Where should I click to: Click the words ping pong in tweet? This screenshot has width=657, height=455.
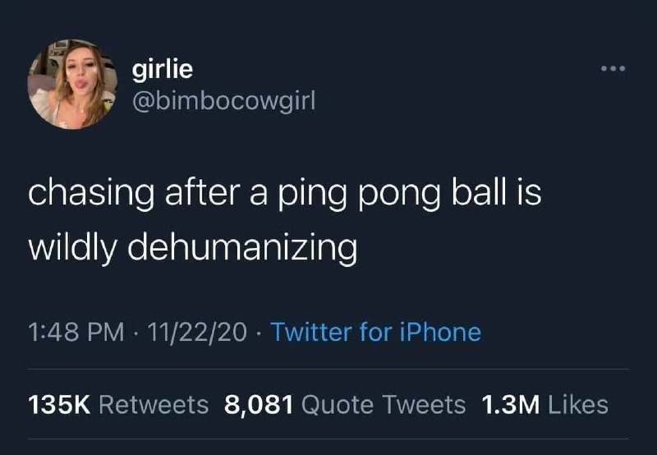click(x=359, y=195)
